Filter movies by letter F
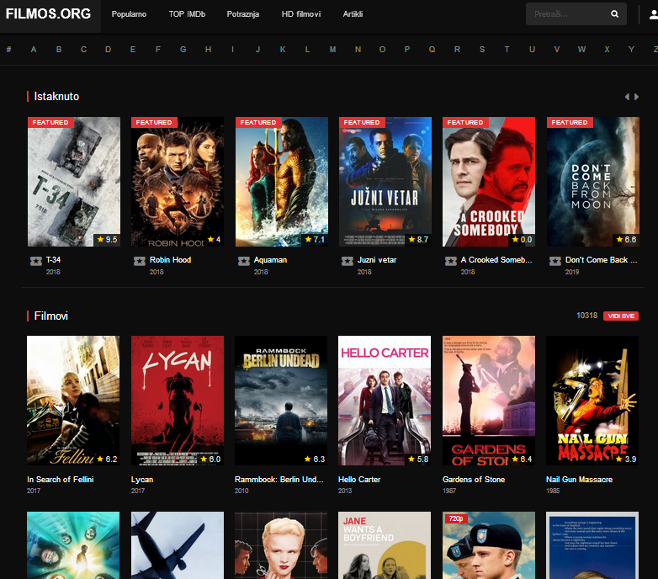Image resolution: width=658 pixels, height=579 pixels. (158, 50)
